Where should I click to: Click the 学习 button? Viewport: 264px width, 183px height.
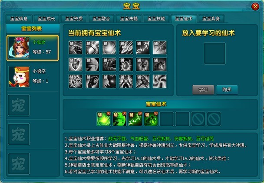click(x=203, y=90)
